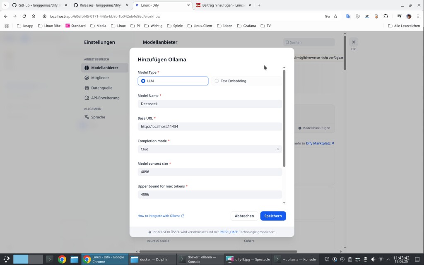Select the LLM model type radio
This screenshot has width=424, height=265.
tap(173, 81)
